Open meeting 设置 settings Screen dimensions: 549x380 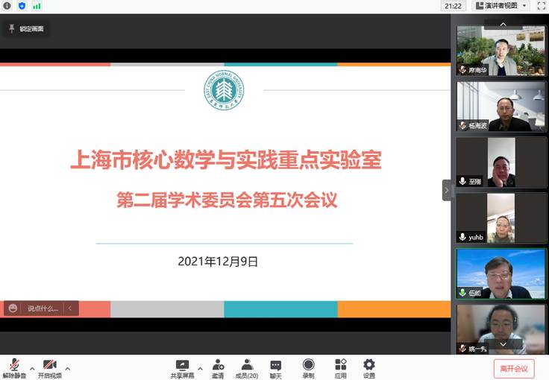(369, 368)
